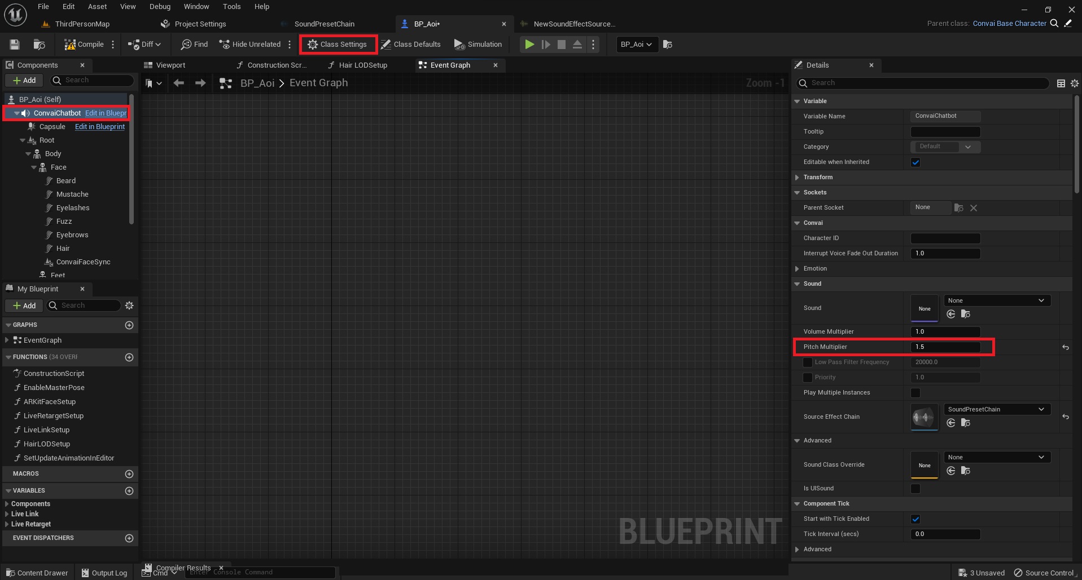Open the Content Drawer

pyautogui.click(x=37, y=573)
